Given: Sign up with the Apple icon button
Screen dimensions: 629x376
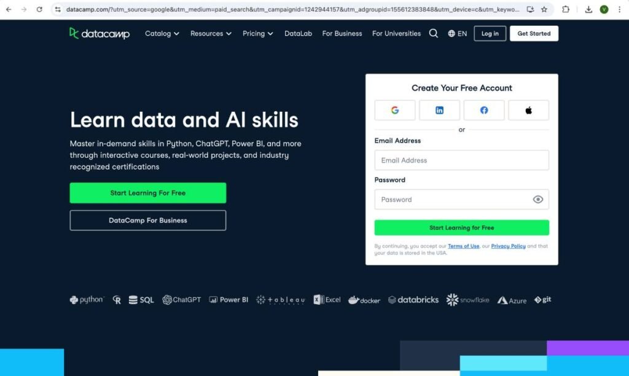Looking at the screenshot, I should click(x=528, y=110).
